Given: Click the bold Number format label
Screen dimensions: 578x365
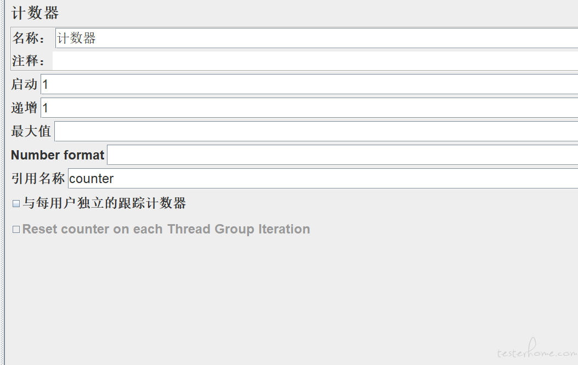Looking at the screenshot, I should [x=58, y=155].
